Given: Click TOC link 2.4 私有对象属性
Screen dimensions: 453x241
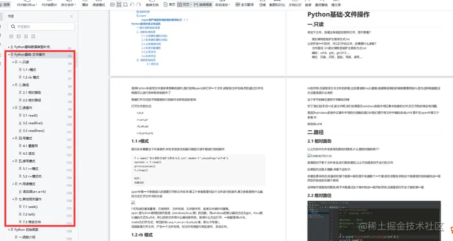Looking at the screenshot, I should (x=151, y=48).
